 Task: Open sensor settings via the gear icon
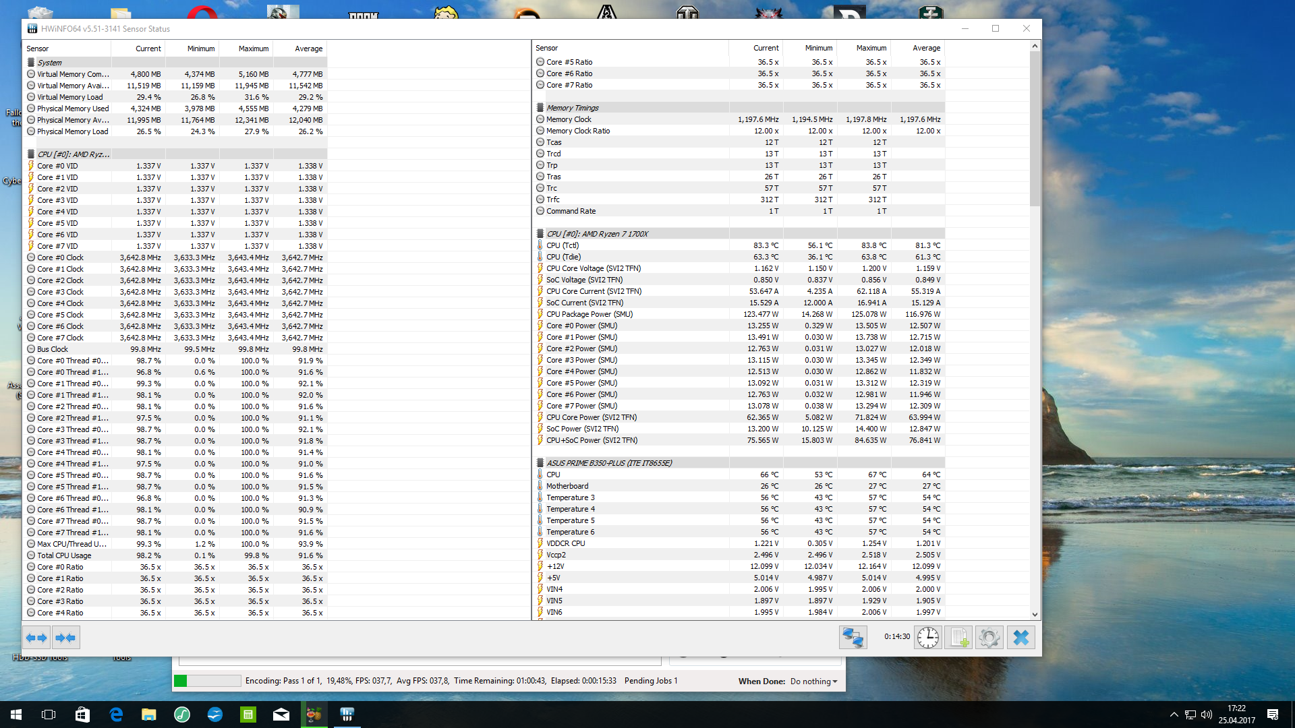[x=989, y=637]
